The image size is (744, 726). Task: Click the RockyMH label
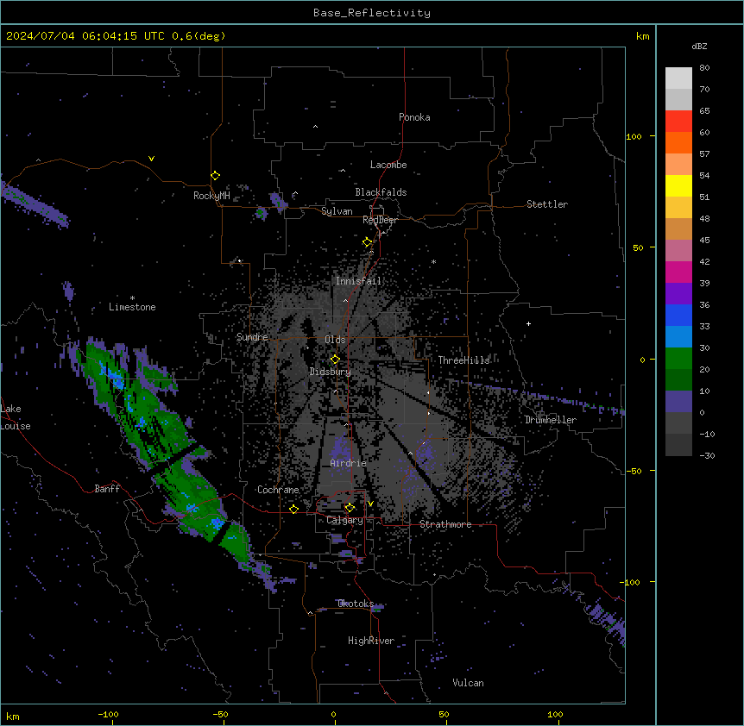pyautogui.click(x=211, y=196)
